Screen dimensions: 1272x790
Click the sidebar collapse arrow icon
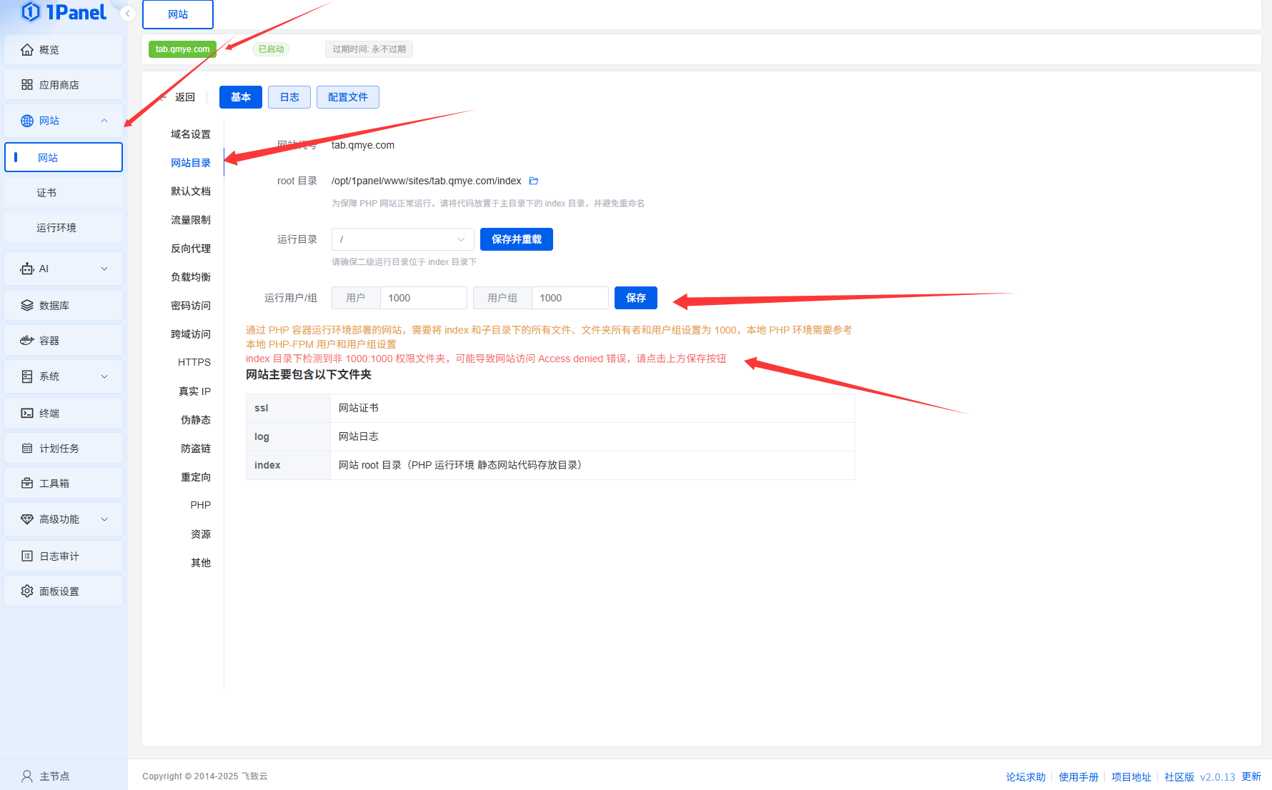point(128,14)
